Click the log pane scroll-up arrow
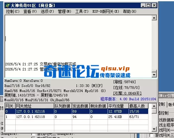The image size is (174, 138). (154, 18)
